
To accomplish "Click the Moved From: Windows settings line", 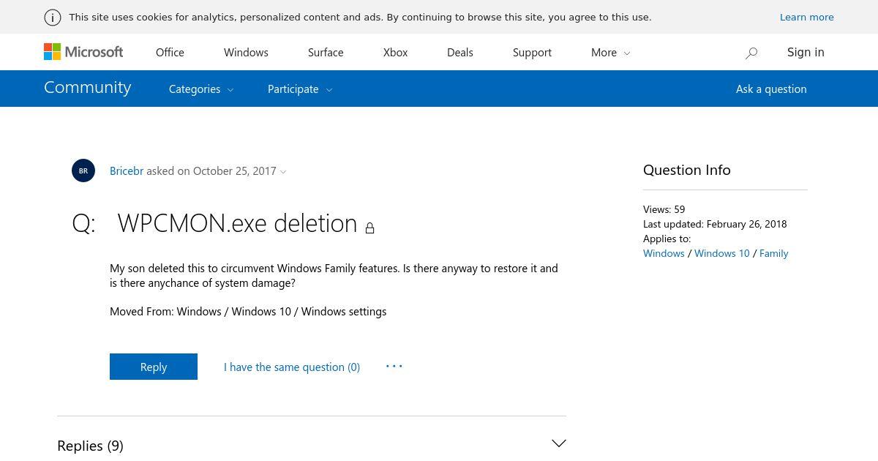I will coord(248,312).
